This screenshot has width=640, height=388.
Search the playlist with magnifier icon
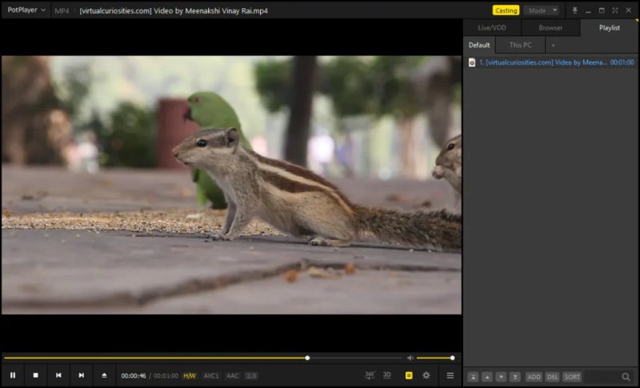626,377
